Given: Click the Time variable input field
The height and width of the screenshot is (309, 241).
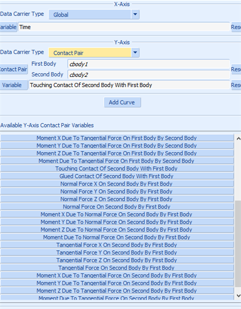Looking at the screenshot, I should click(124, 27).
